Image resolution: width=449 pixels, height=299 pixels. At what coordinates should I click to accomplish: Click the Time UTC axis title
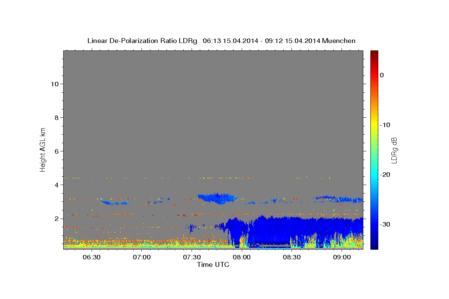213,265
